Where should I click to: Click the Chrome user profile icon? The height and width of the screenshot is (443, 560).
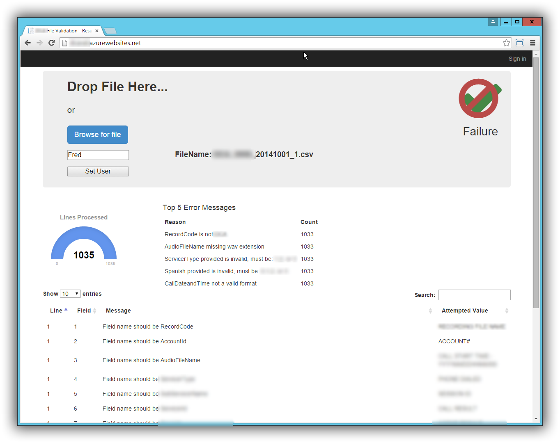493,22
